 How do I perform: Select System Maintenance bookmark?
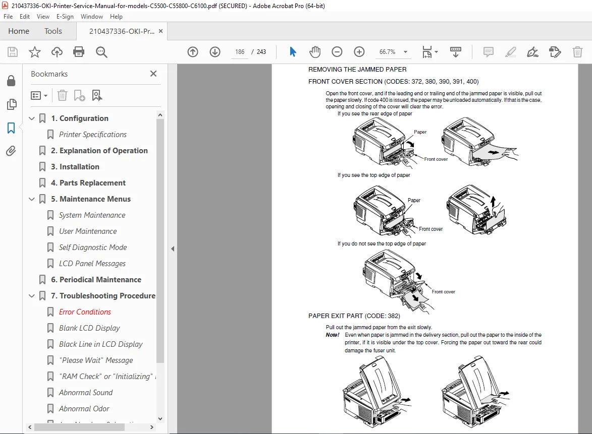[92, 215]
